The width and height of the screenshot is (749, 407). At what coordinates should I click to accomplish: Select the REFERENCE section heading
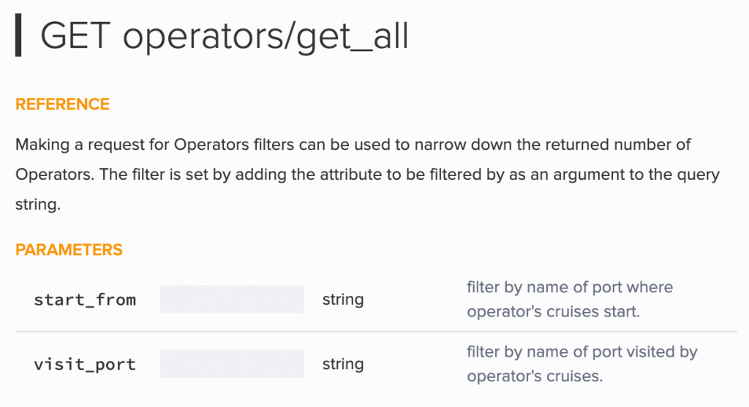(x=63, y=104)
